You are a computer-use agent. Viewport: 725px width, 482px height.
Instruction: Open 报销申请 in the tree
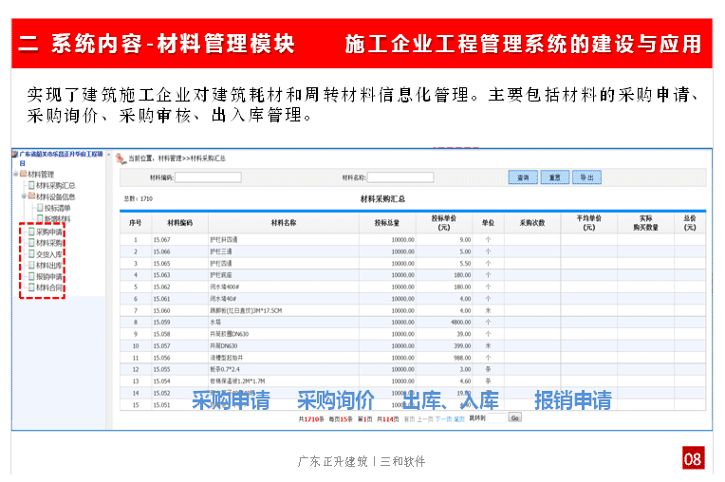point(49,276)
